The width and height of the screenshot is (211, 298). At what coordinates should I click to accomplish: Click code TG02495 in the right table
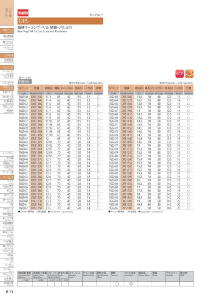click(x=113, y=208)
